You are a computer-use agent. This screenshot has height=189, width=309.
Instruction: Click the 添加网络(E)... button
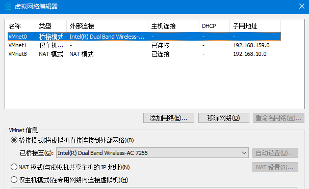(x=169, y=118)
